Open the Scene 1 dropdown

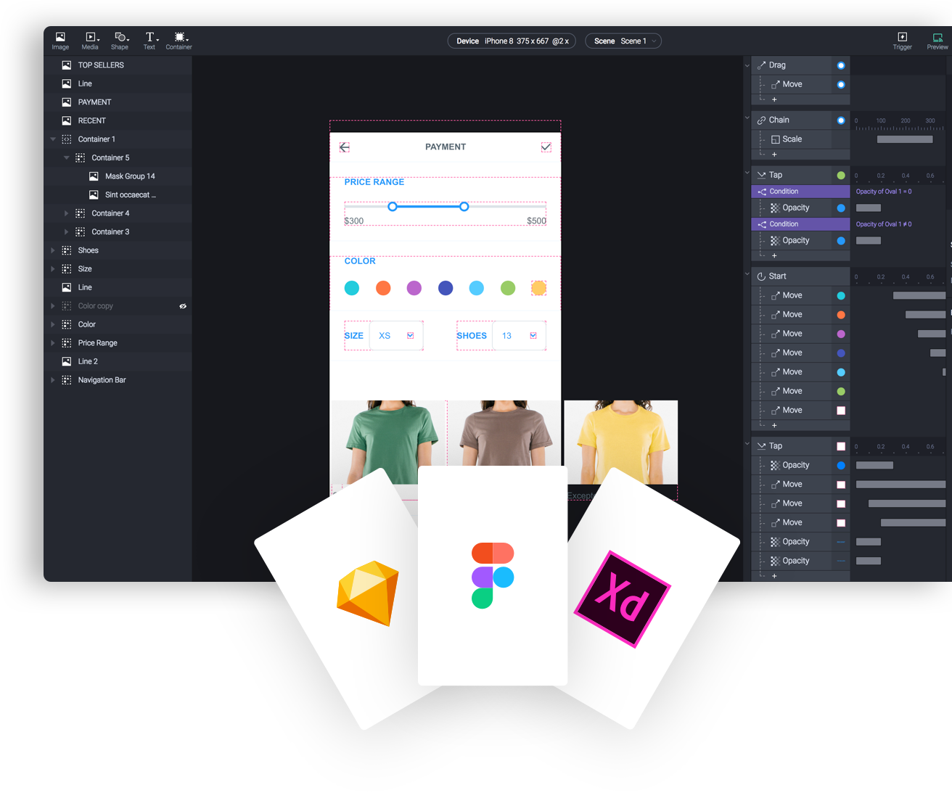click(x=623, y=41)
